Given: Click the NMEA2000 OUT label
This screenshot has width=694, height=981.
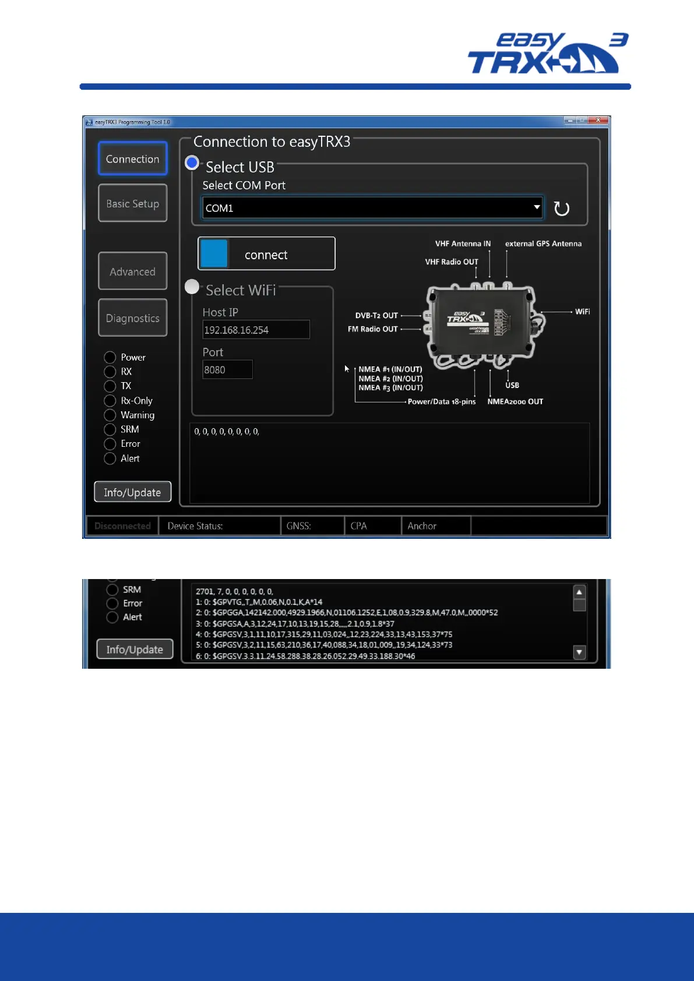Looking at the screenshot, I should (x=515, y=401).
